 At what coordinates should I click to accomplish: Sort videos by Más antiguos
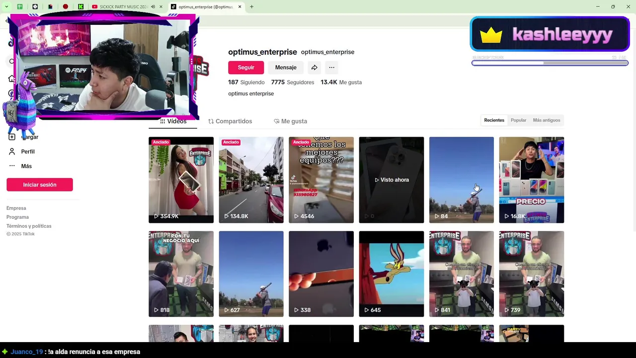546,120
